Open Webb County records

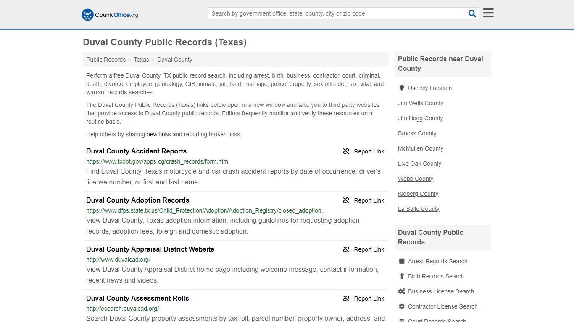[x=416, y=179]
